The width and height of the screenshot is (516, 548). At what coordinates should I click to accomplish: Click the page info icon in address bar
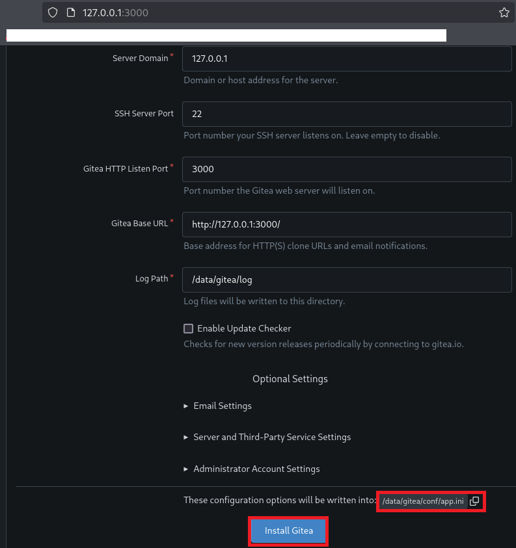click(x=71, y=12)
